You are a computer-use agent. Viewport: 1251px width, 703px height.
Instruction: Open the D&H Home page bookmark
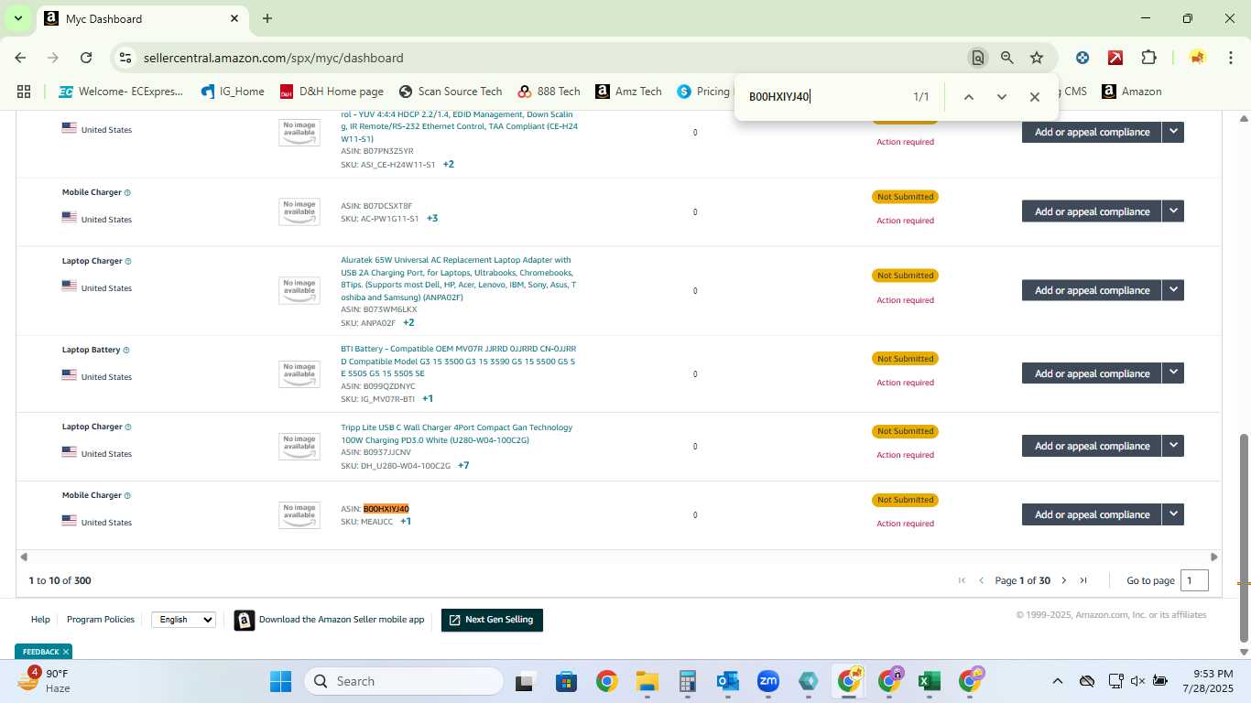[x=332, y=92]
